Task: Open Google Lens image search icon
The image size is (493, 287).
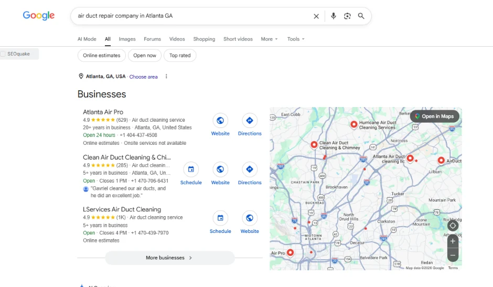Action: tap(347, 16)
